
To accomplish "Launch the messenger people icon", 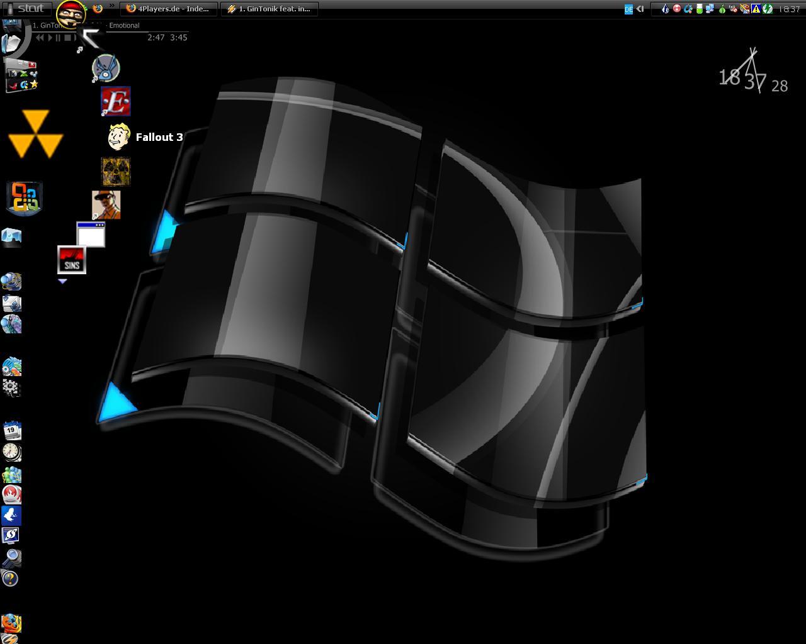I will pyautogui.click(x=11, y=474).
